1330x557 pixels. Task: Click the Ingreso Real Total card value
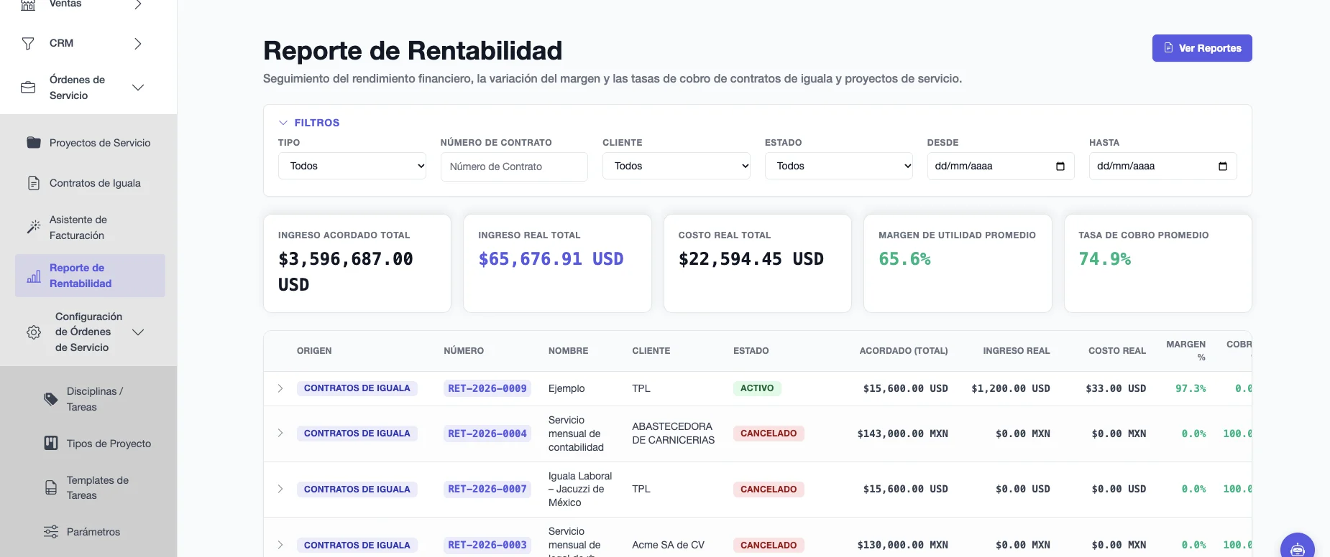pyautogui.click(x=551, y=259)
